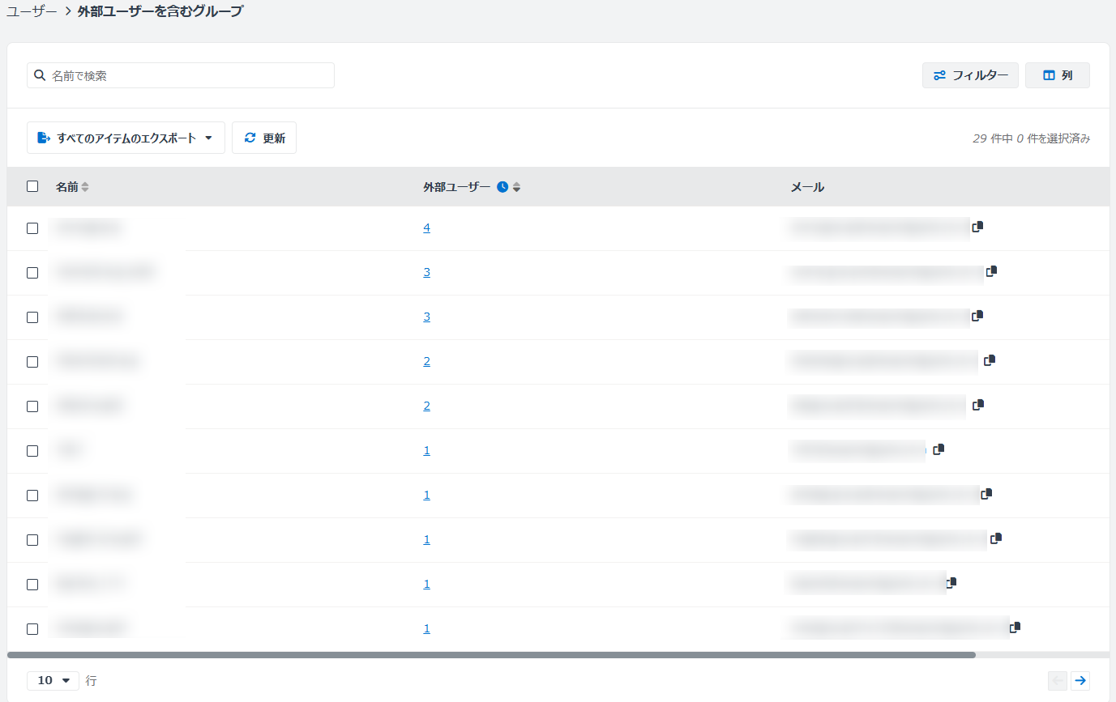This screenshot has width=1116, height=702.
Task: Click the 外部ユーザー column header label
Action: (x=456, y=187)
